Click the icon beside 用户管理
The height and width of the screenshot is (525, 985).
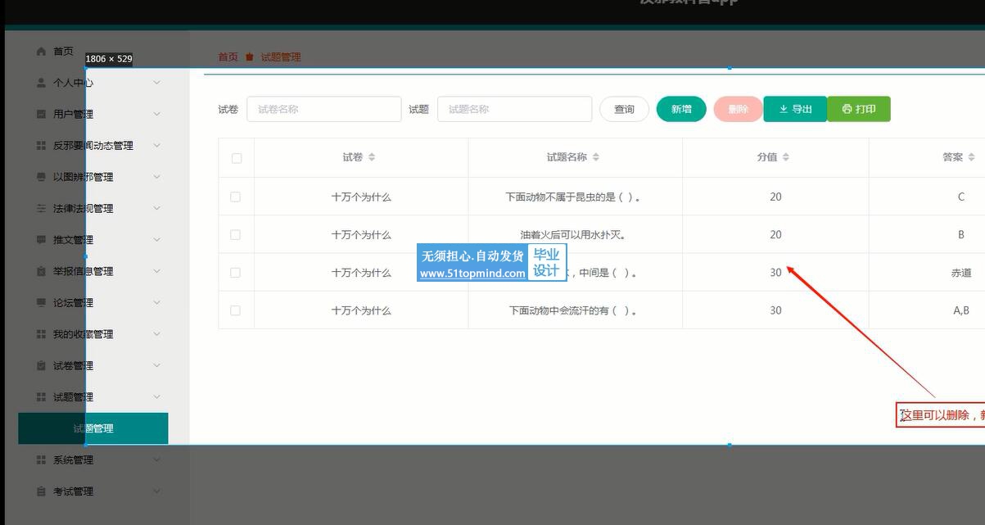tap(41, 114)
